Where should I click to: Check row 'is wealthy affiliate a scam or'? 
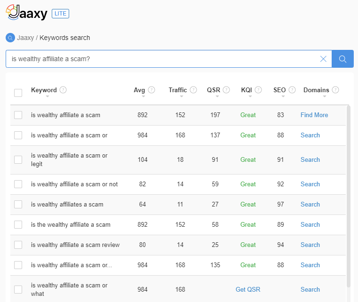click(x=18, y=135)
